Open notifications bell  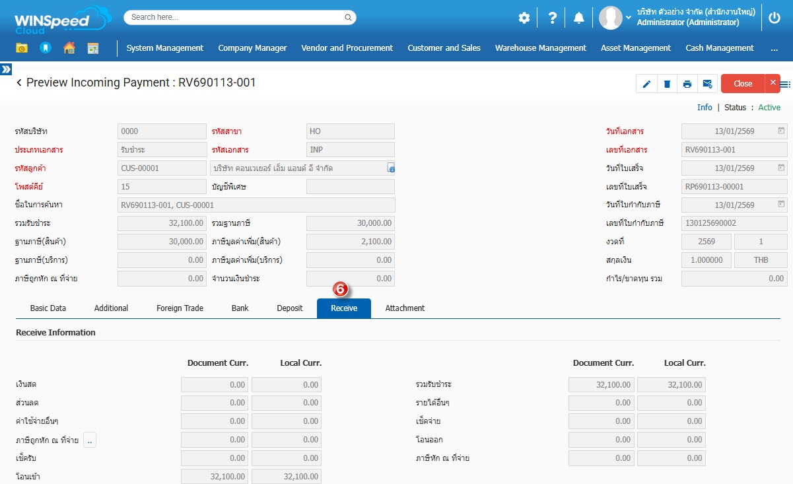[579, 18]
